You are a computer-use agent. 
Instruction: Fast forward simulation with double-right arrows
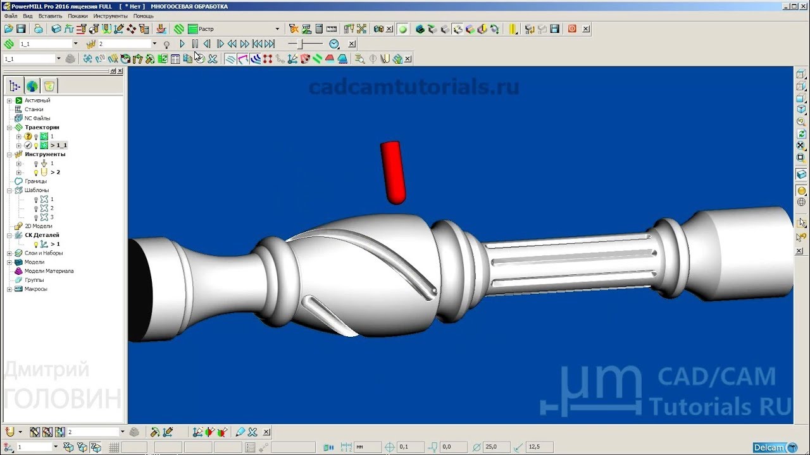[x=244, y=44]
